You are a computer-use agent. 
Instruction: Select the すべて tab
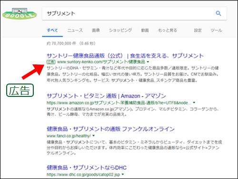tap(52, 30)
